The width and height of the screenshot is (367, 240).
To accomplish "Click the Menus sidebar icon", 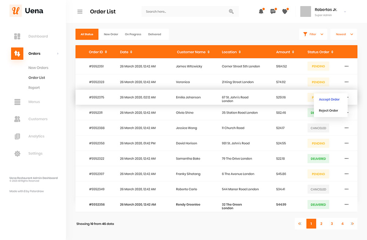I will [17, 102].
